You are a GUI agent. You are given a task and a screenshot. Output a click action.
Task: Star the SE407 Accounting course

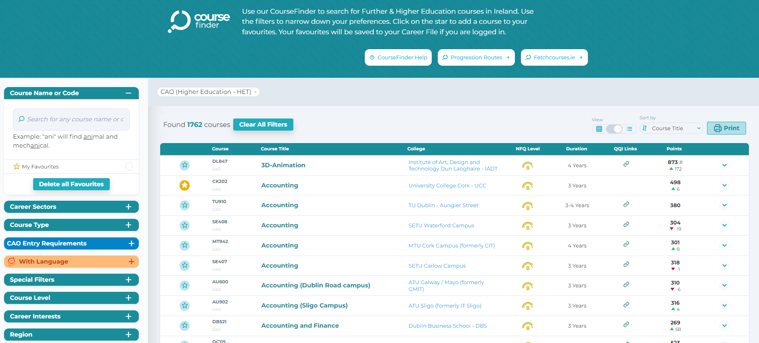pyautogui.click(x=185, y=266)
